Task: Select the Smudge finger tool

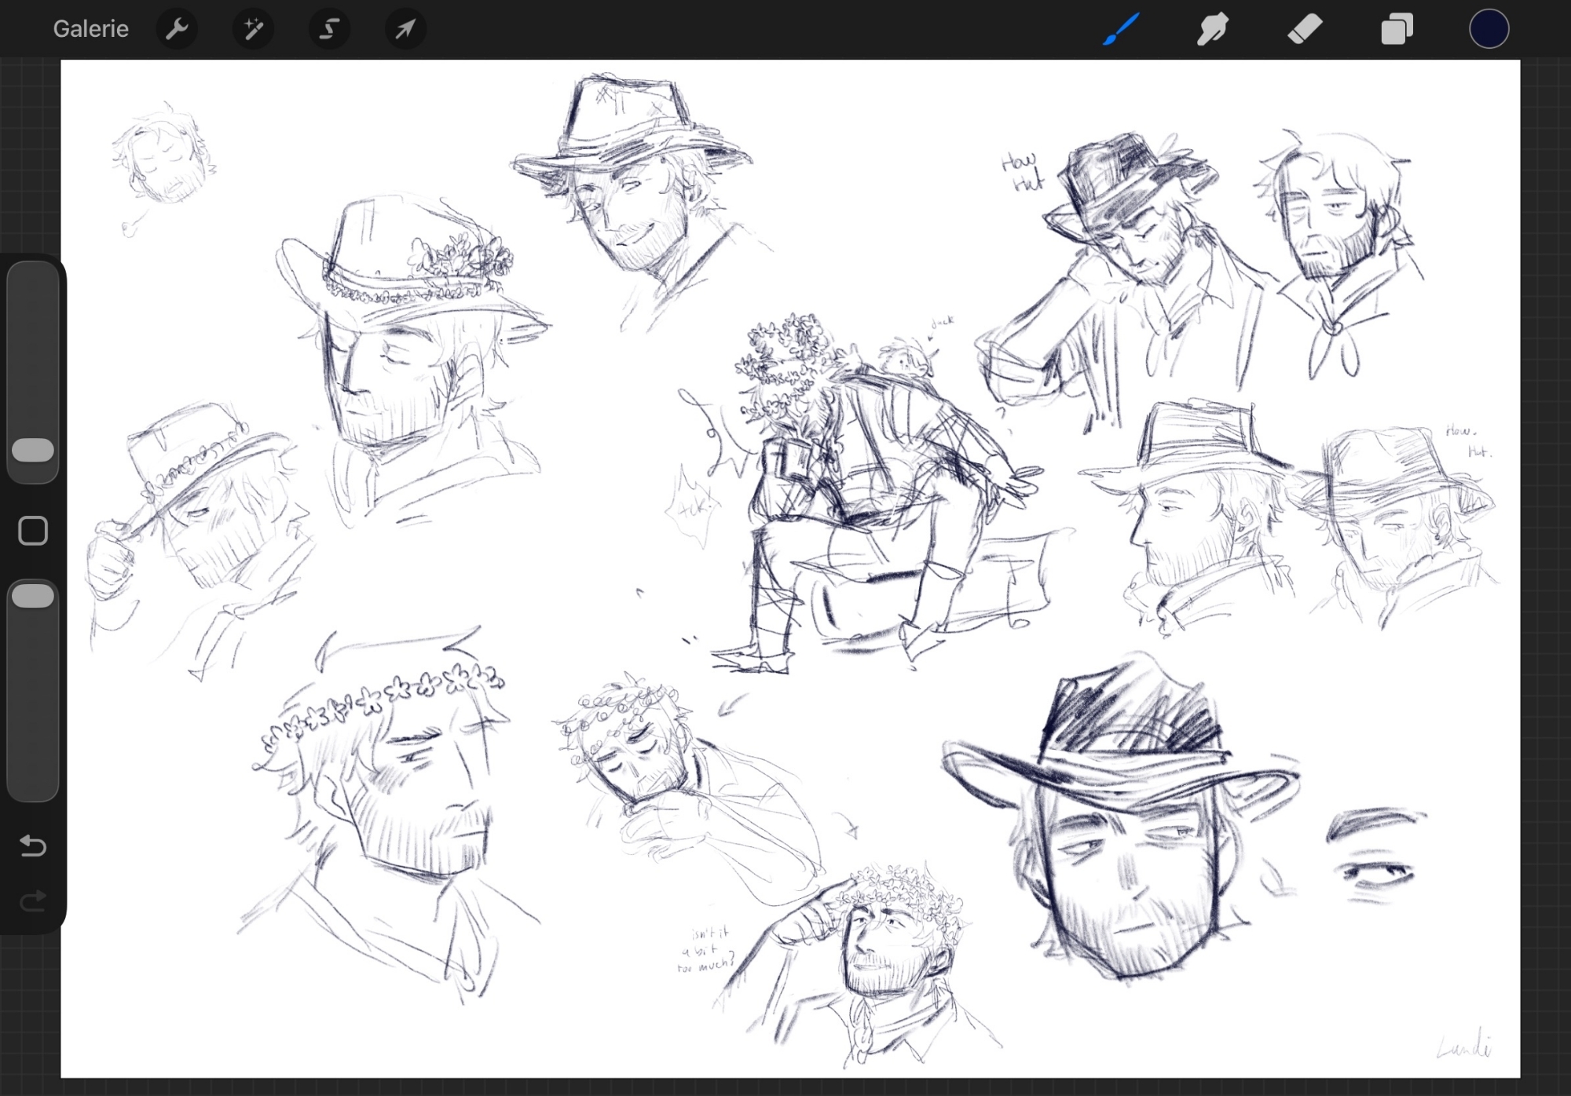Action: pos(1213,29)
